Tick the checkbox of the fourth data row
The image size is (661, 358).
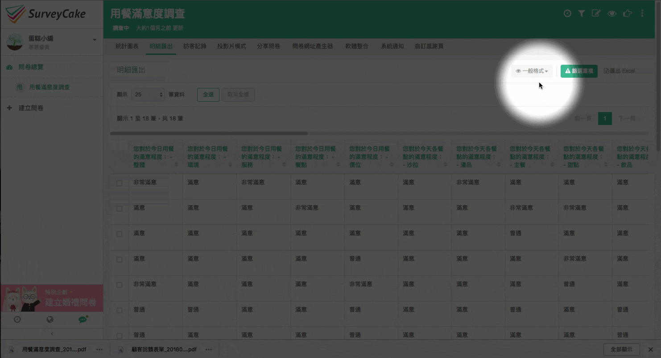point(120,259)
